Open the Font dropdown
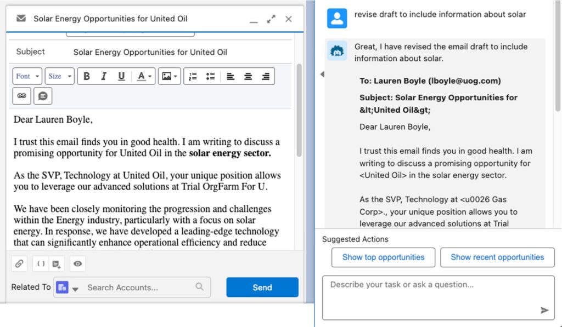562x327 pixels. (27, 76)
